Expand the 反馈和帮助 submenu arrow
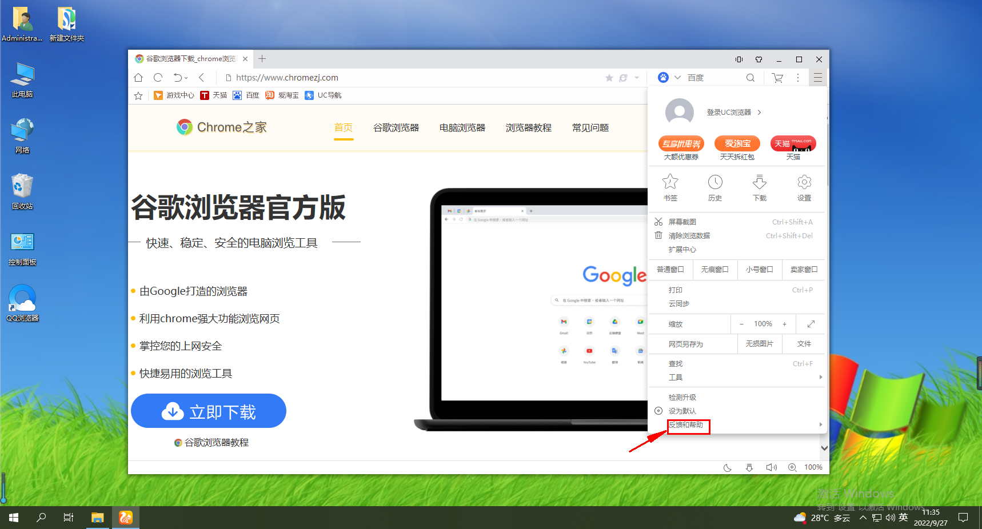Image resolution: width=982 pixels, height=529 pixels. click(x=821, y=424)
